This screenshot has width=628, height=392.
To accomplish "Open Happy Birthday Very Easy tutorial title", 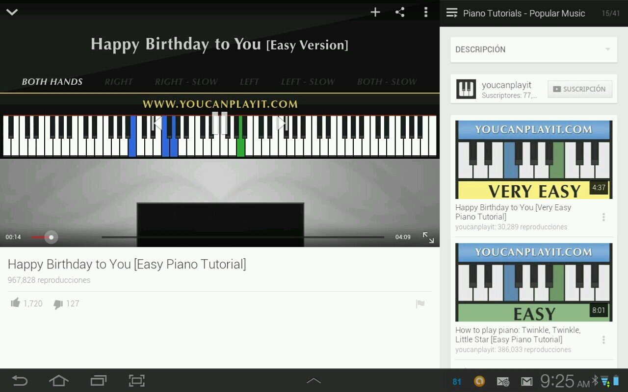I will 513,212.
